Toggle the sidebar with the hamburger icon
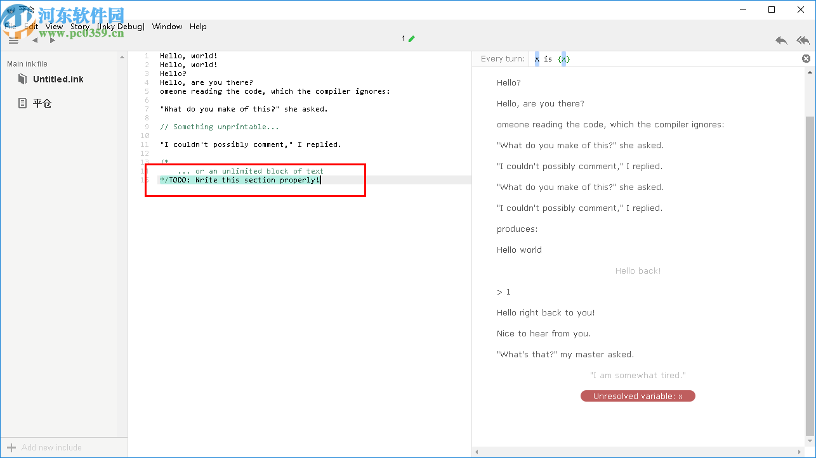Viewport: 816px width, 458px height. [x=13, y=40]
